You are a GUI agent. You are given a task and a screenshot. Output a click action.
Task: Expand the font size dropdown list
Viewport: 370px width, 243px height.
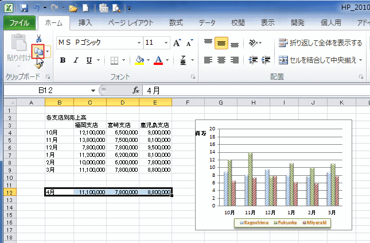coord(165,43)
